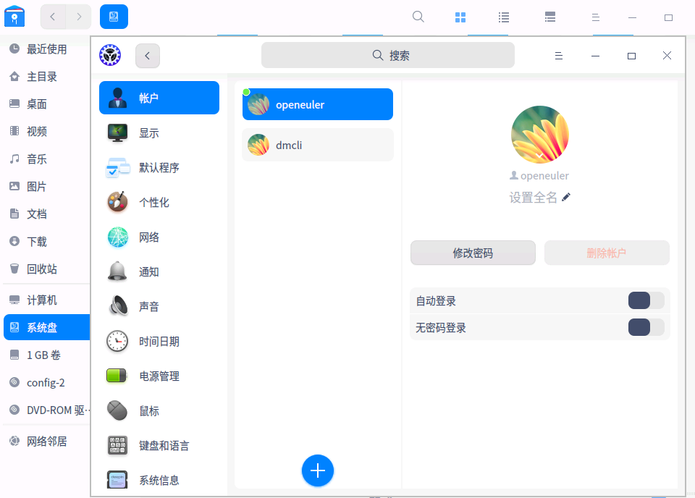This screenshot has height=498, width=695.
Task: Switch file manager to list view
Action: pyautogui.click(x=504, y=17)
